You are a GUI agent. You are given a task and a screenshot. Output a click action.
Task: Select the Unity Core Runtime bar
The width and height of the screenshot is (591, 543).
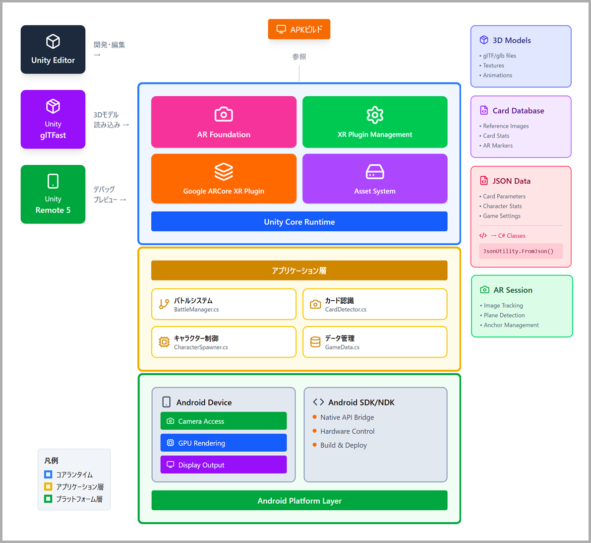click(299, 222)
